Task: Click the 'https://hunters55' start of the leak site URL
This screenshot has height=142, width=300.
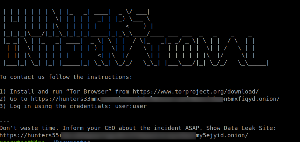Action: 30,135
